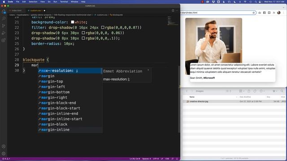287x161 pixels.
Task: Open the Selection menu
Action: [33, 2]
